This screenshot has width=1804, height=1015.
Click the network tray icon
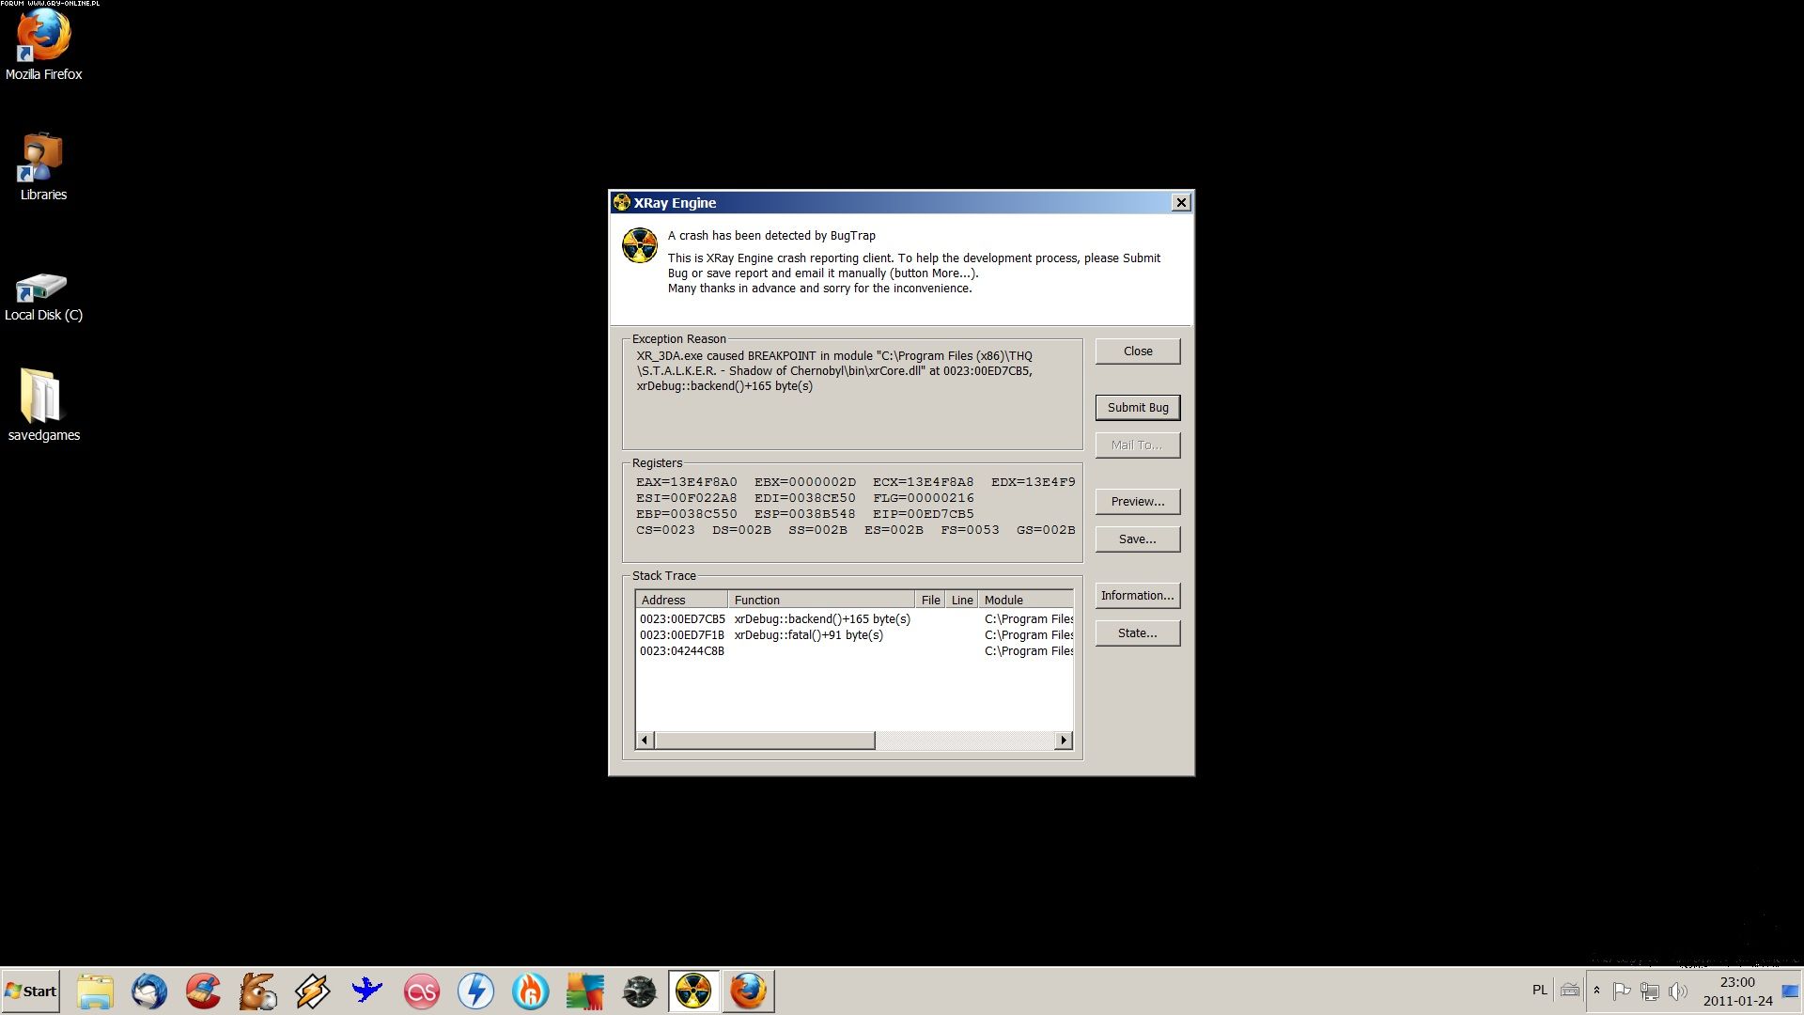click(1650, 991)
